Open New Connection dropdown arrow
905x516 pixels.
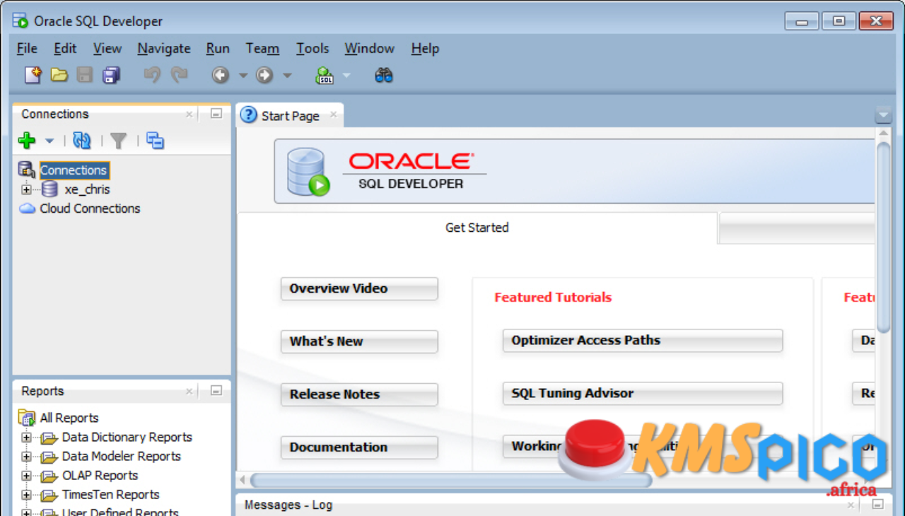pos(49,141)
